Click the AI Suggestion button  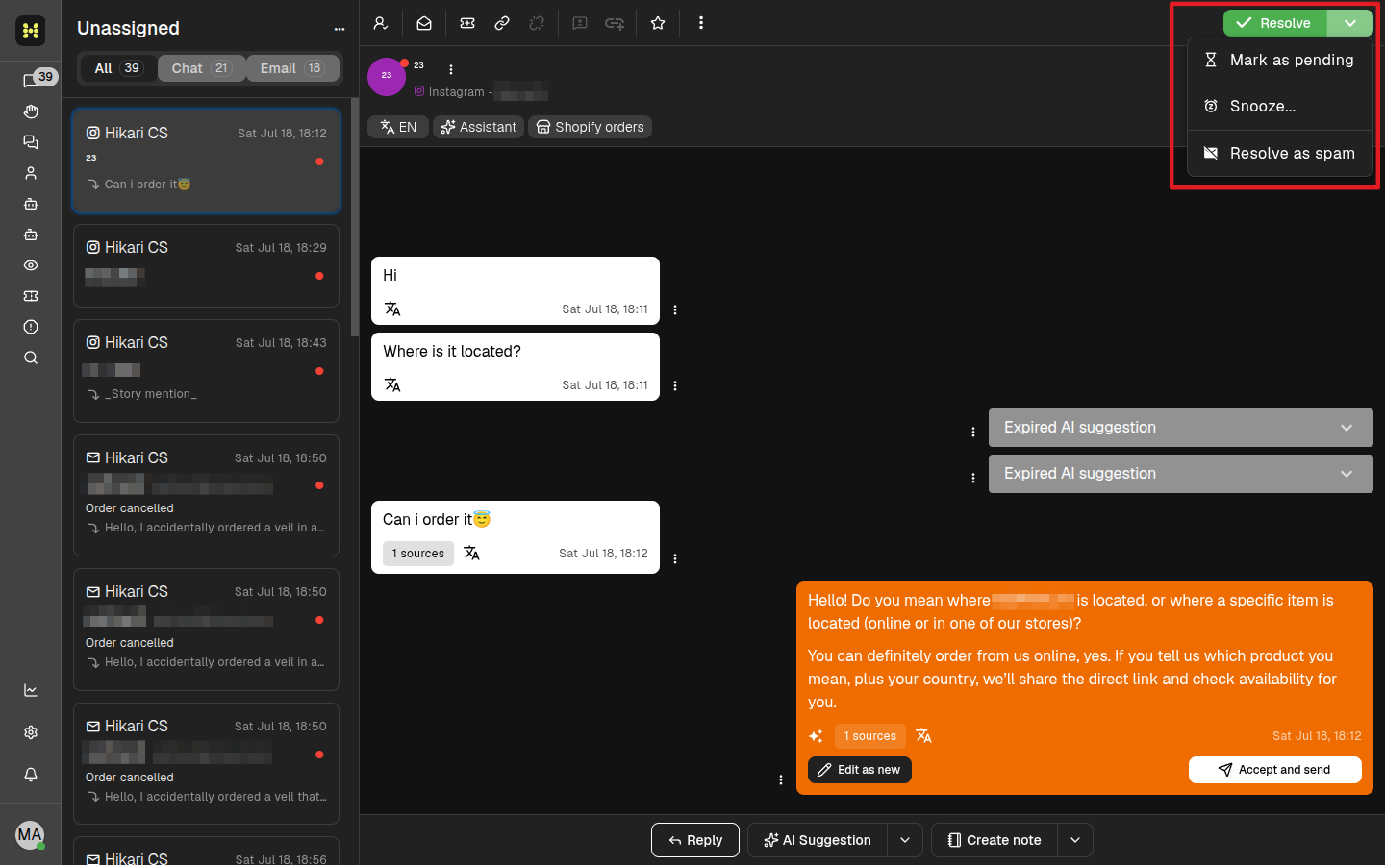click(818, 840)
